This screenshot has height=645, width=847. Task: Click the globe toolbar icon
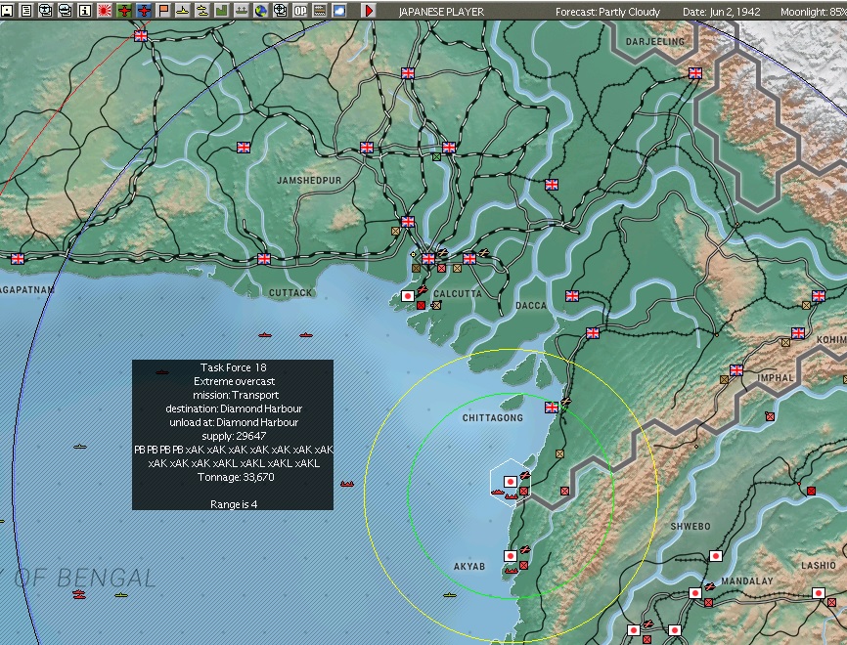(x=261, y=10)
